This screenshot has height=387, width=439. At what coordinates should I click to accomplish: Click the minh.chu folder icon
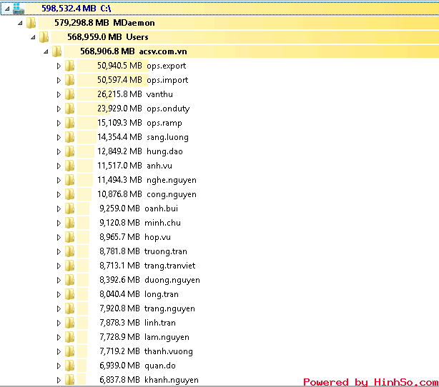[70, 223]
